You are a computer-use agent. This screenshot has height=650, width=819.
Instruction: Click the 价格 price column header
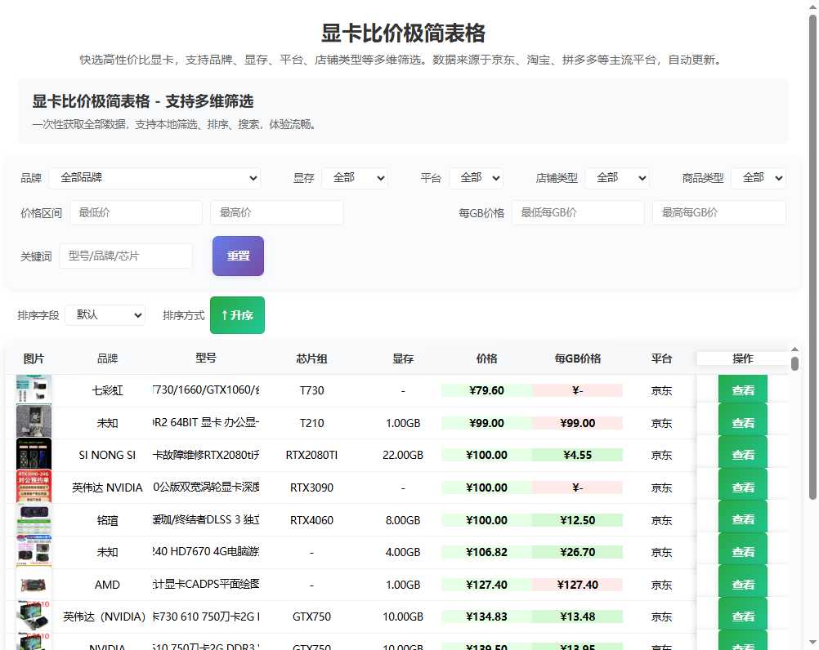tap(486, 358)
